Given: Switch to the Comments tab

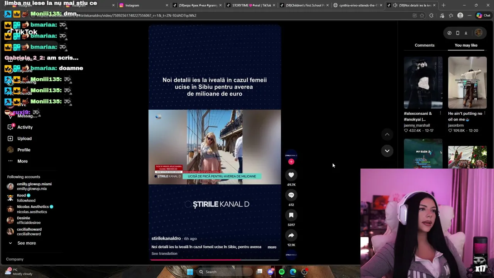Looking at the screenshot, I should [425, 45].
